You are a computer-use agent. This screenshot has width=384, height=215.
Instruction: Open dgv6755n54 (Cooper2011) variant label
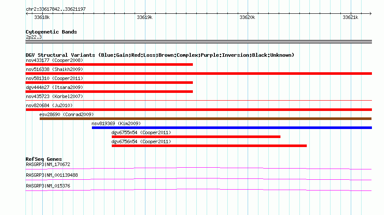coord(141,132)
